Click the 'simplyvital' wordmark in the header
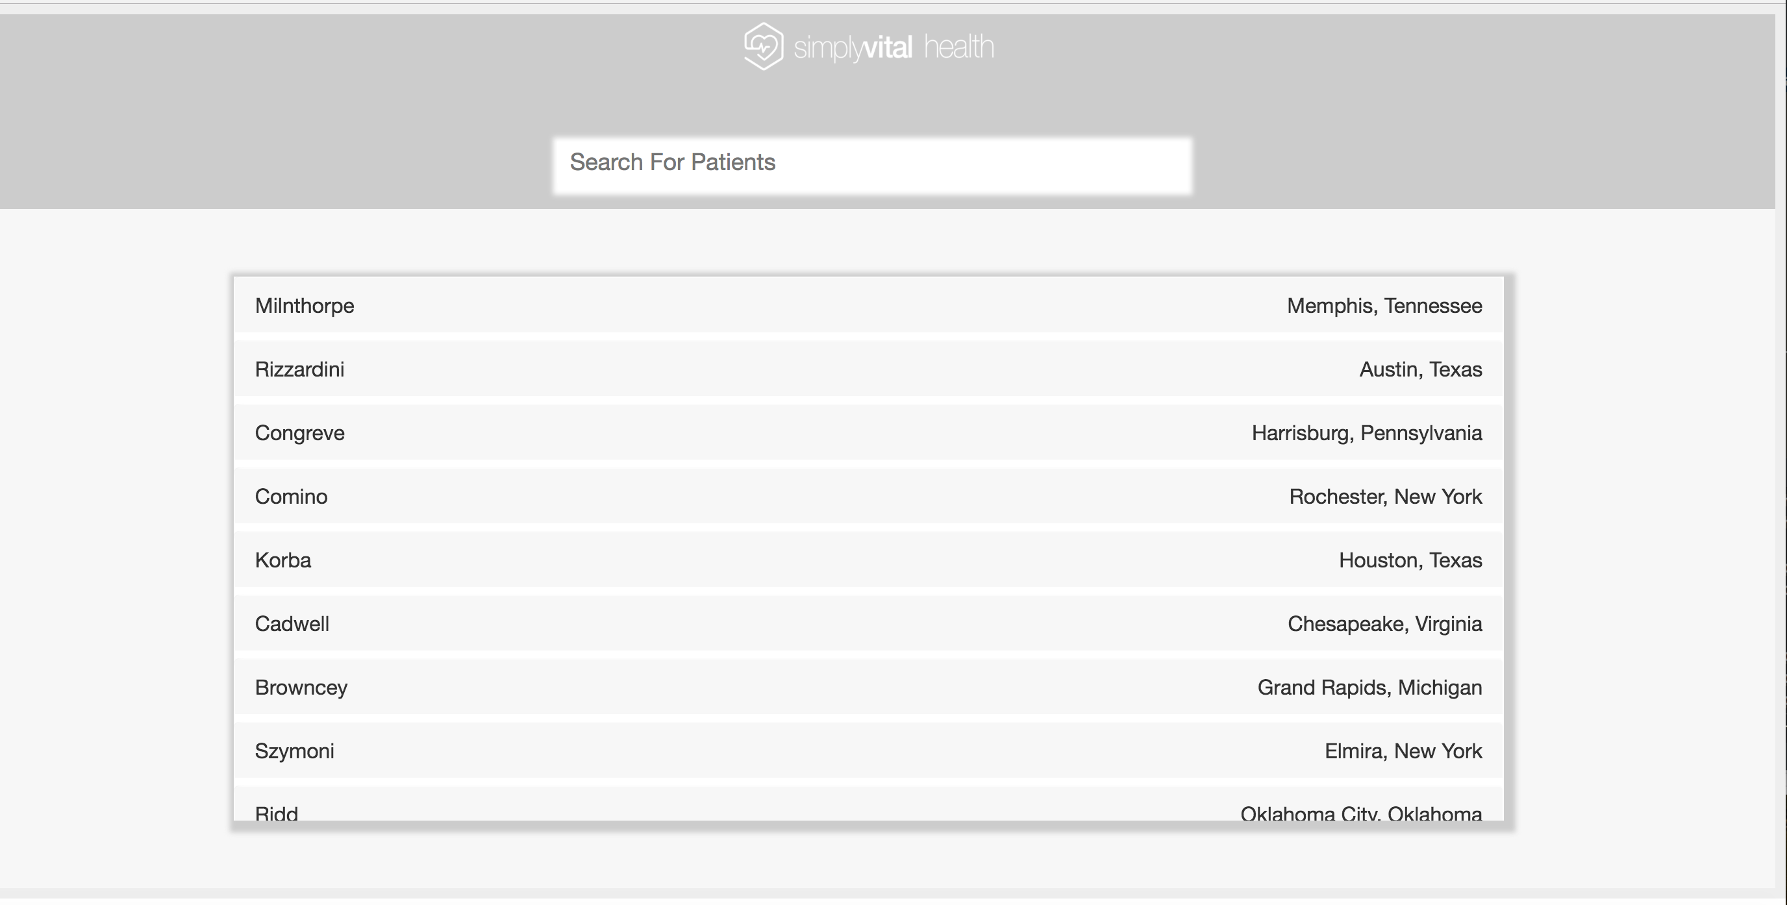The width and height of the screenshot is (1787, 905). 853,47
